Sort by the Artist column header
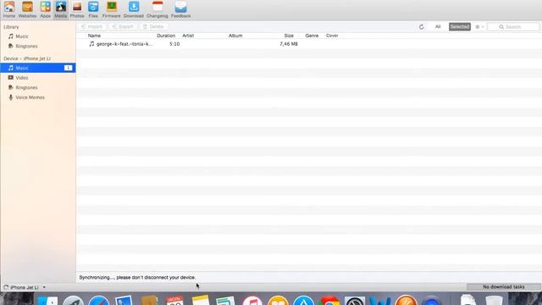 coord(188,36)
